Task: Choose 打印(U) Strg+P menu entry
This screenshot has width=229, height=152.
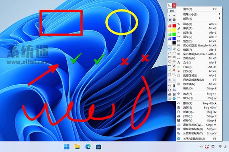Action: click(x=199, y=116)
